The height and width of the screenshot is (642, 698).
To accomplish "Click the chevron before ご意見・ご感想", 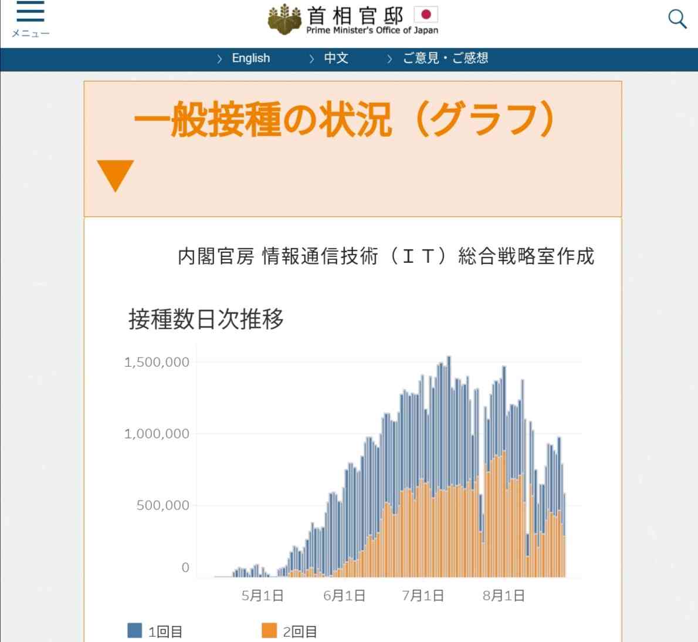I will [388, 59].
